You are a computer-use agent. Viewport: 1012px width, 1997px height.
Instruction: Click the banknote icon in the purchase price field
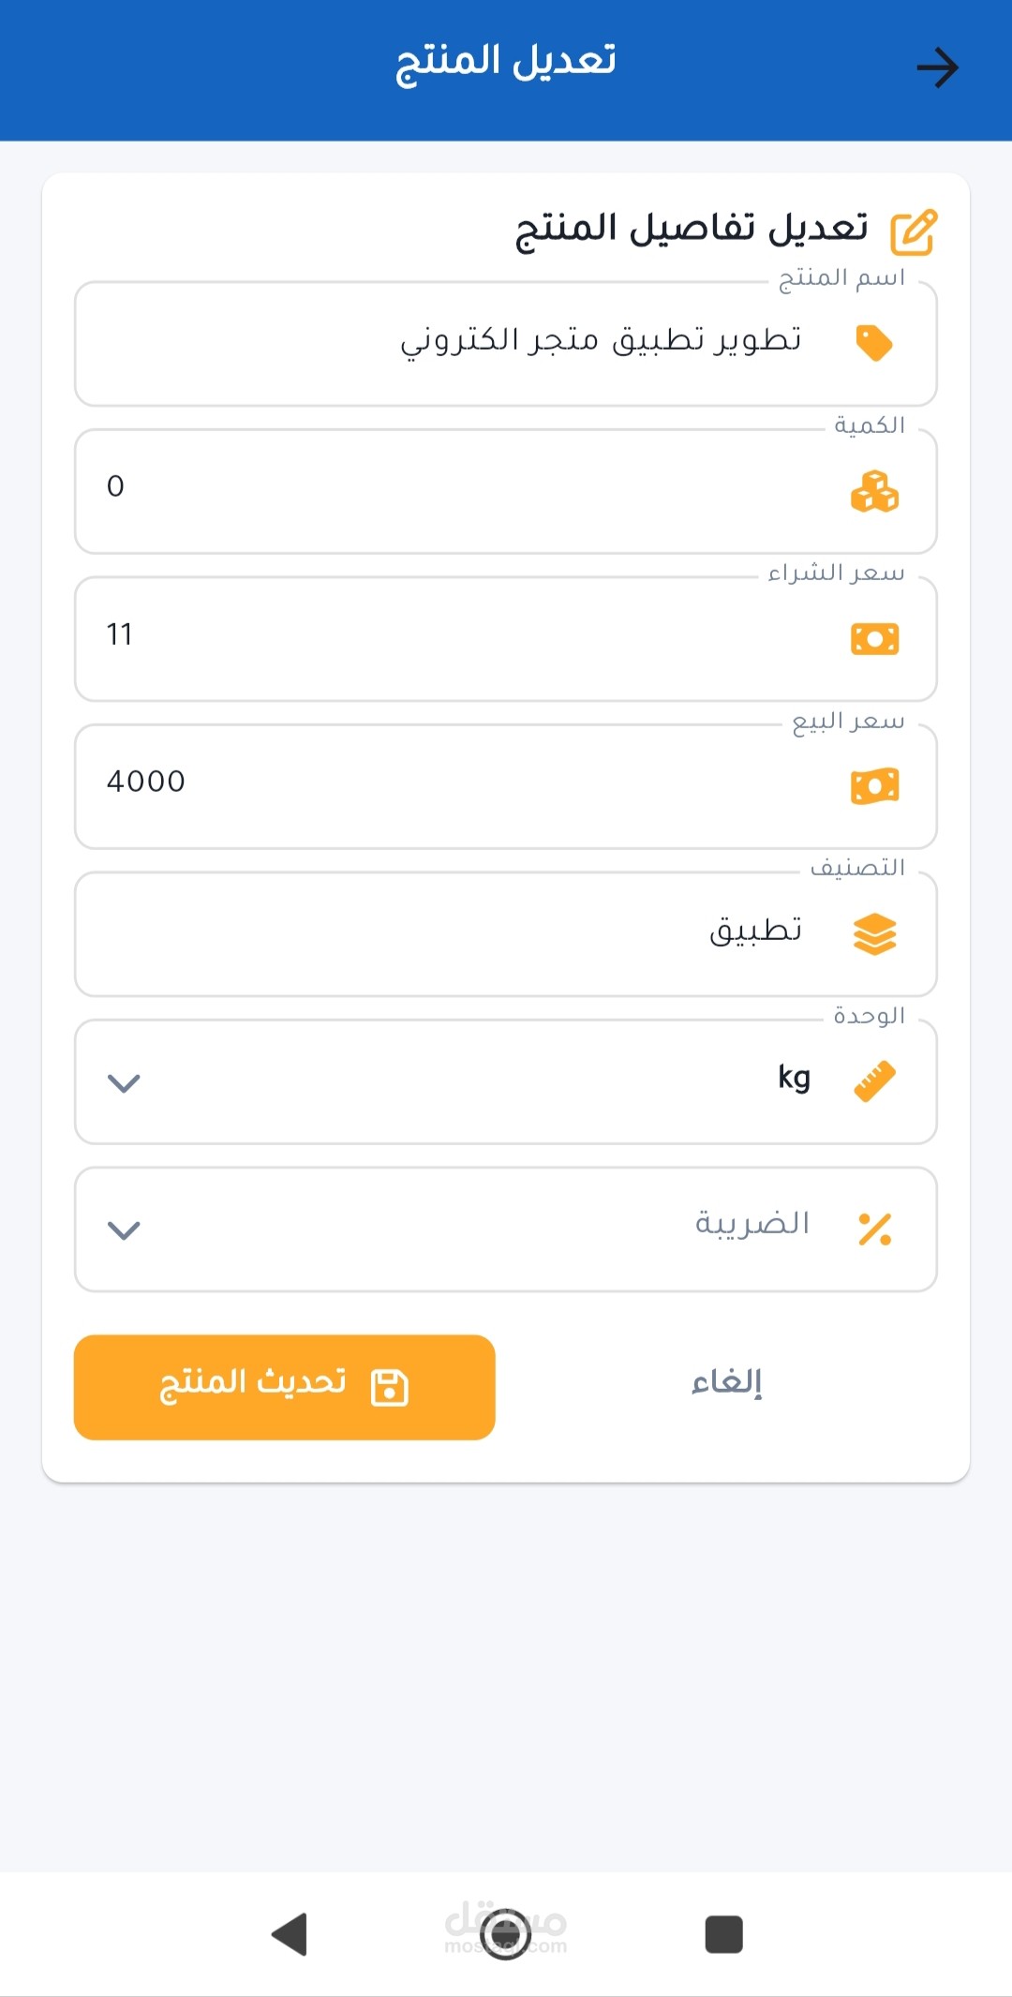[874, 639]
